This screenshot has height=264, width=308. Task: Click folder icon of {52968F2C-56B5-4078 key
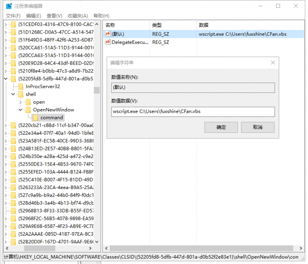point(13,218)
